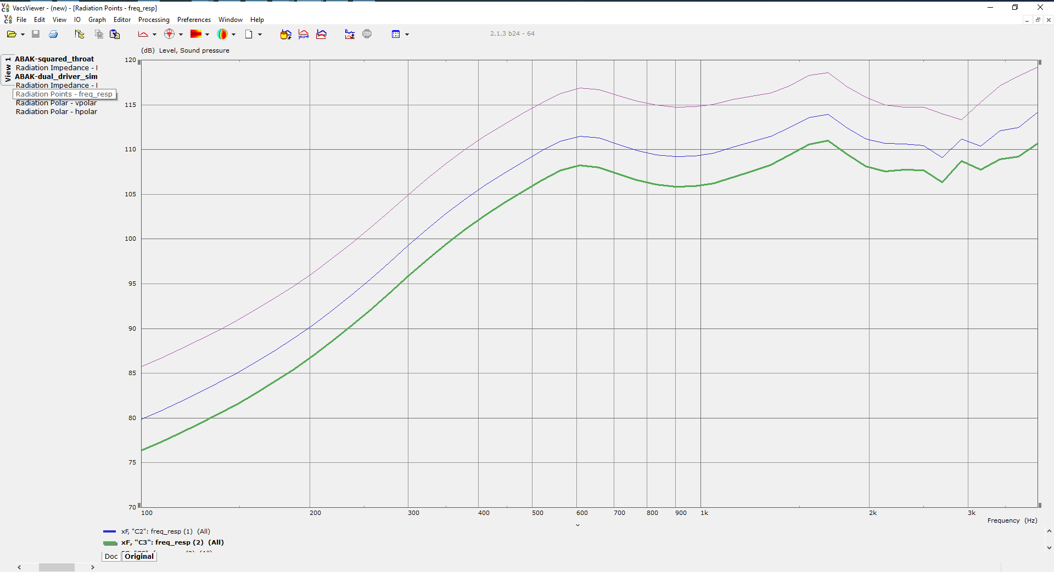Open dropdown arrow beside line chart icon
Screen dimensions: 1054x572
[x=154, y=35]
